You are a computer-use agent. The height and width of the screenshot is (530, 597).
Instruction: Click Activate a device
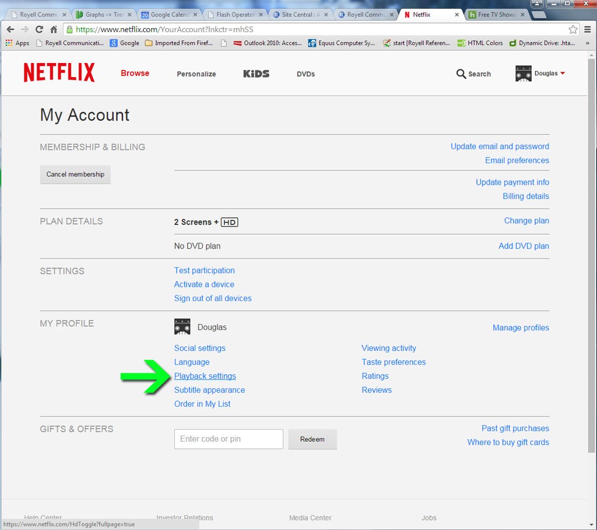[203, 284]
